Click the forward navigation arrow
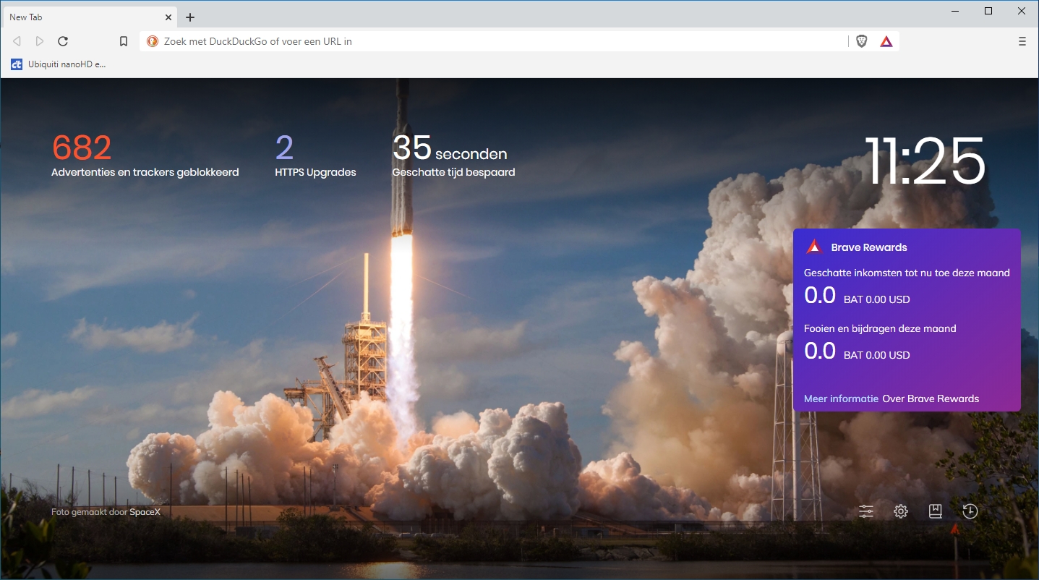This screenshot has height=580, width=1039. [40, 41]
